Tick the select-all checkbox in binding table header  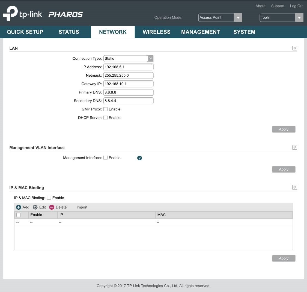18,215
